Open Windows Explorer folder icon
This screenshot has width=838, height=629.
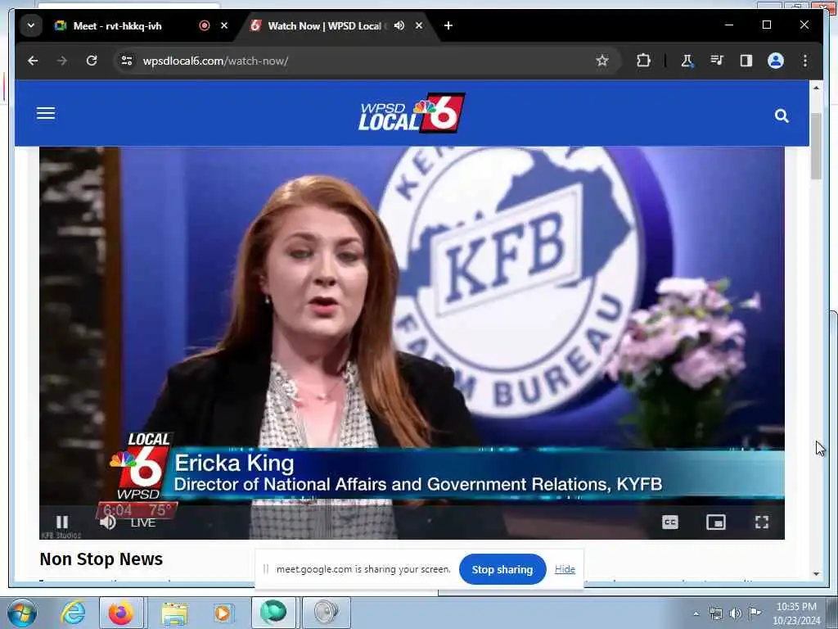(175, 613)
